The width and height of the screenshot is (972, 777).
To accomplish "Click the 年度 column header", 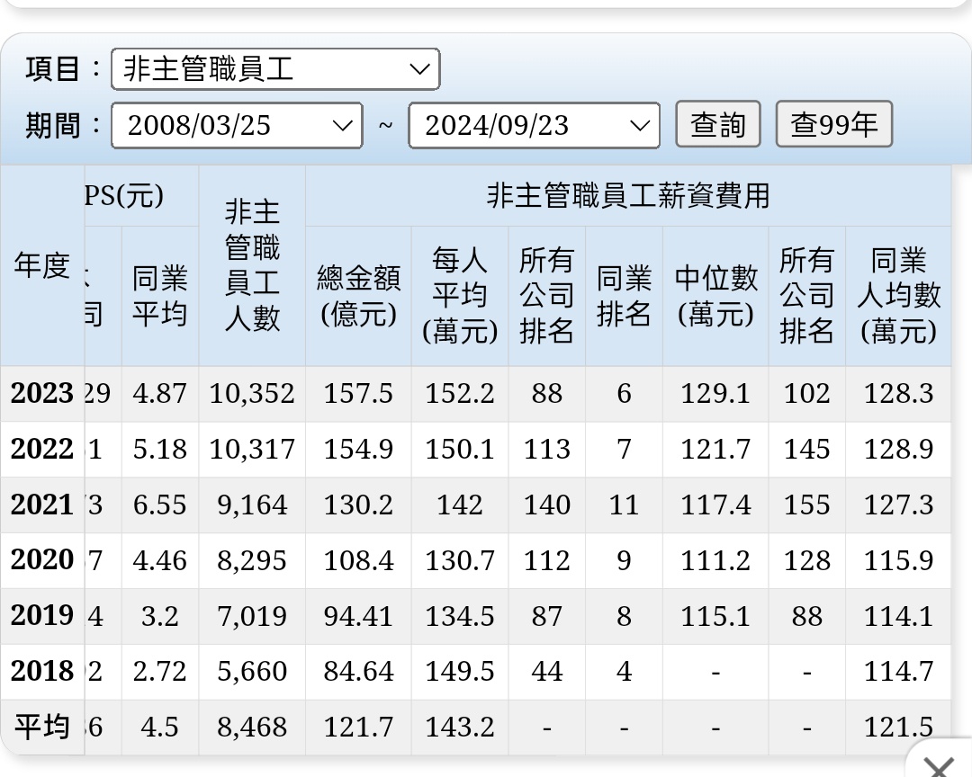I will 42,265.
